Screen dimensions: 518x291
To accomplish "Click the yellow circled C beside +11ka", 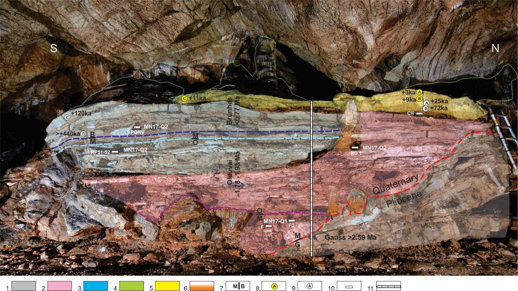I will point(184,99).
